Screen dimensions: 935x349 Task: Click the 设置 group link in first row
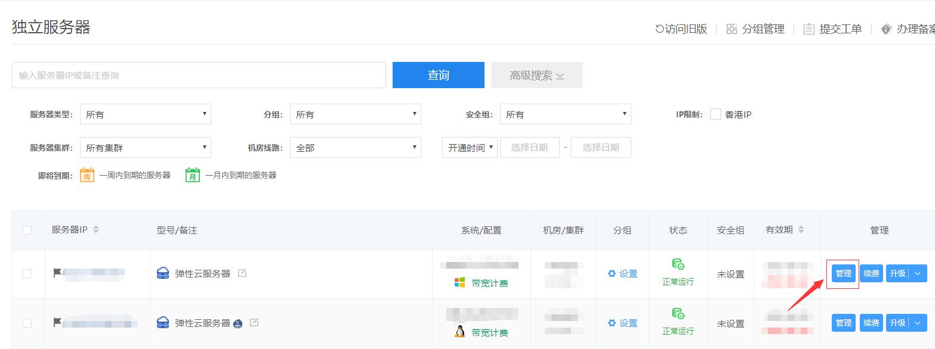[x=622, y=274]
